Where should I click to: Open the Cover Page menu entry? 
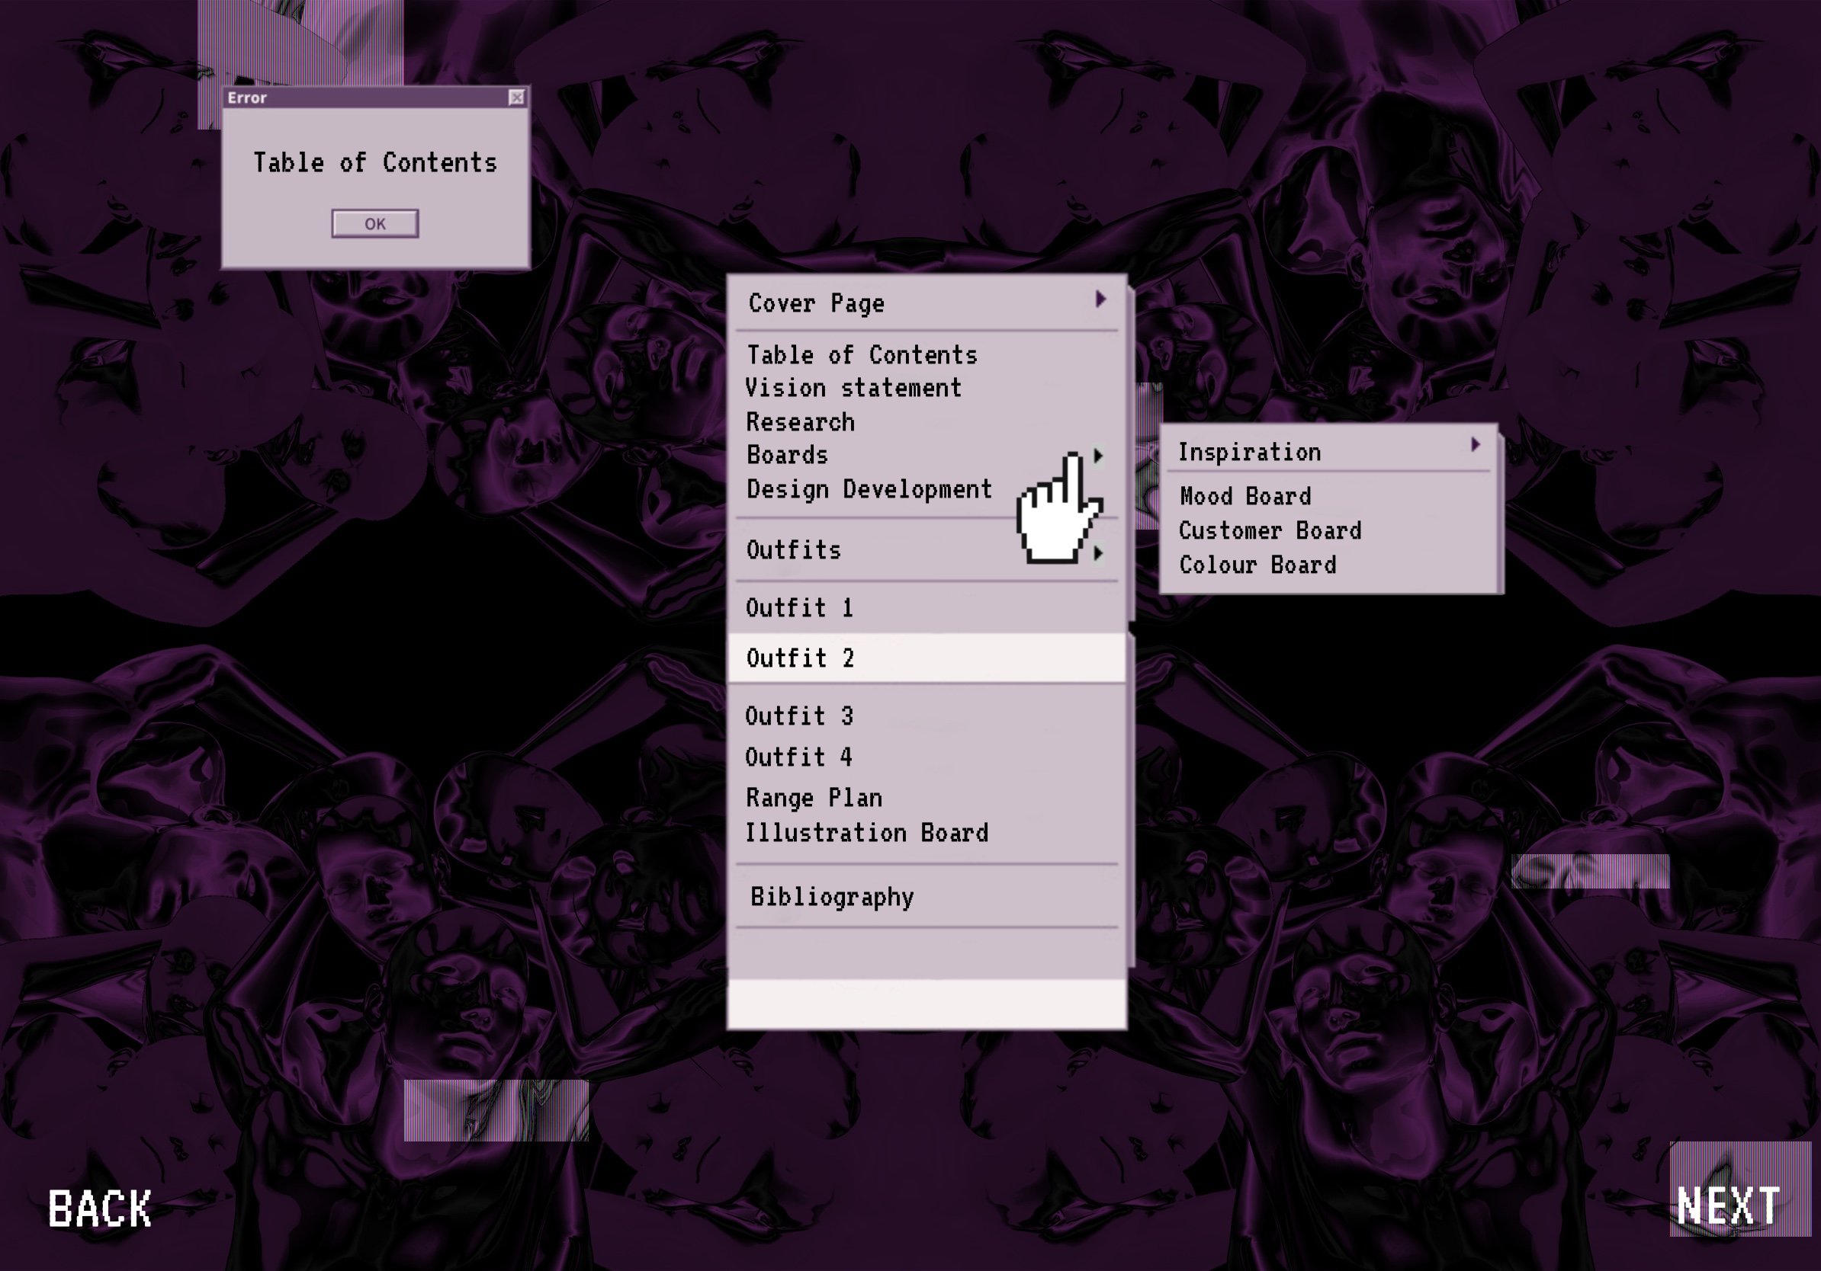[816, 303]
